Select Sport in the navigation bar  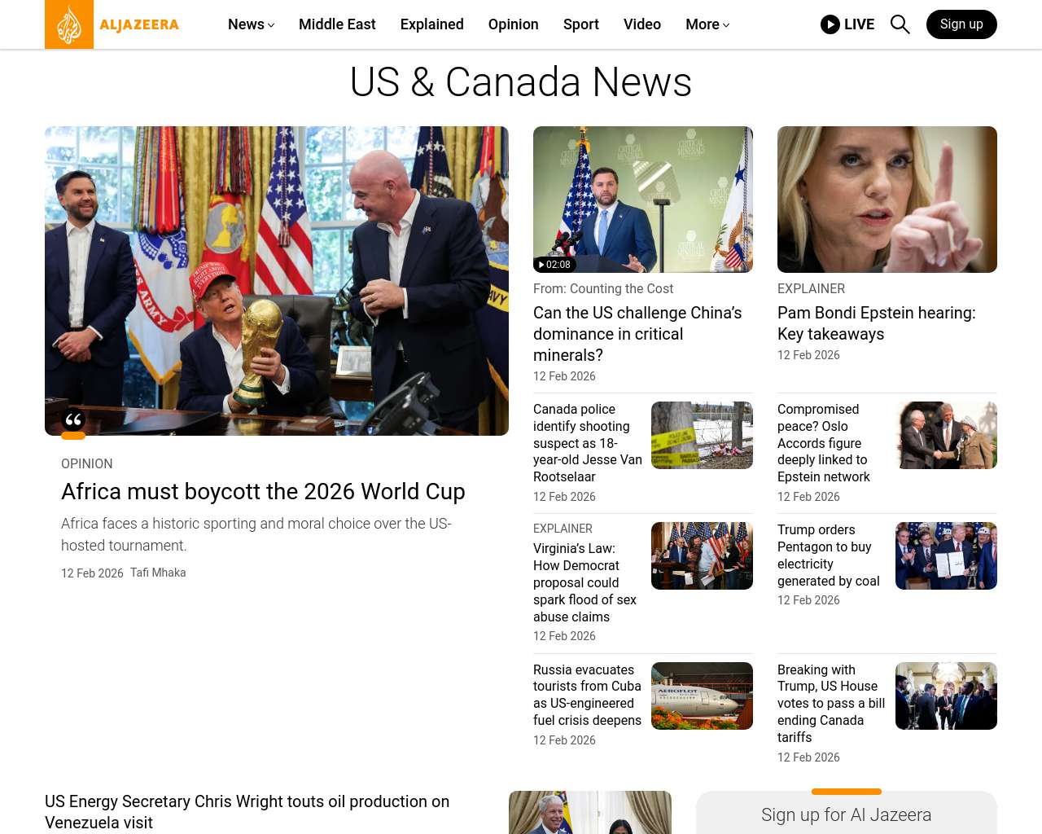pos(580,24)
